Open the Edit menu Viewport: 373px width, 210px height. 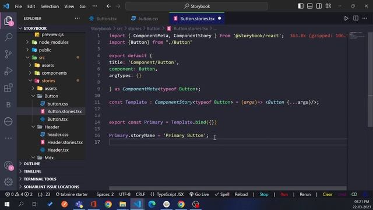(x=31, y=6)
